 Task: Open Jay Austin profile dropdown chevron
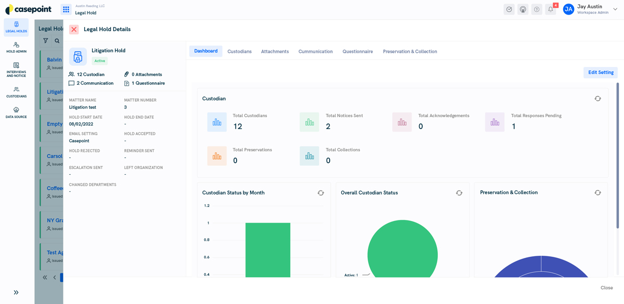tap(615, 9)
